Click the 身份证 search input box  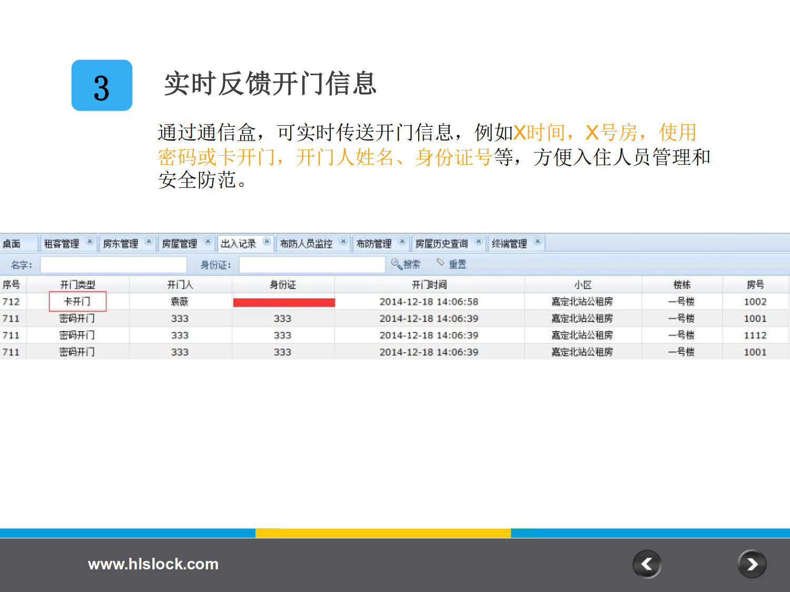[x=312, y=265]
